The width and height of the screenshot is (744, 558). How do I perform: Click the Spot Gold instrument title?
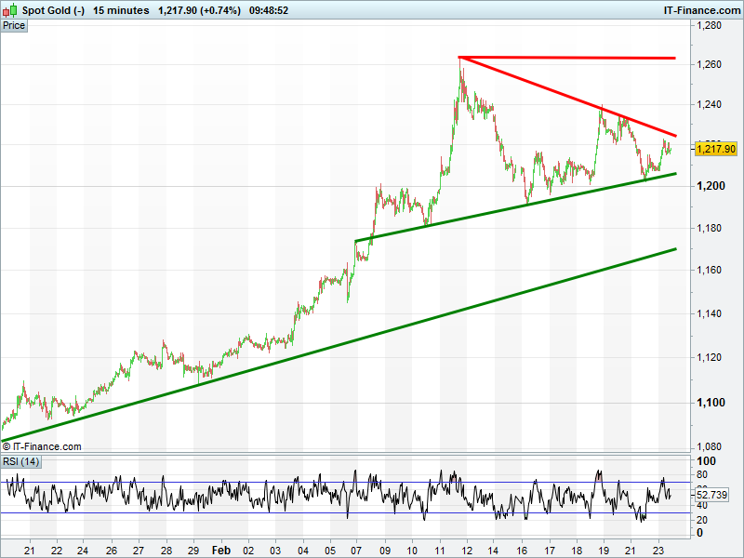[x=52, y=10]
